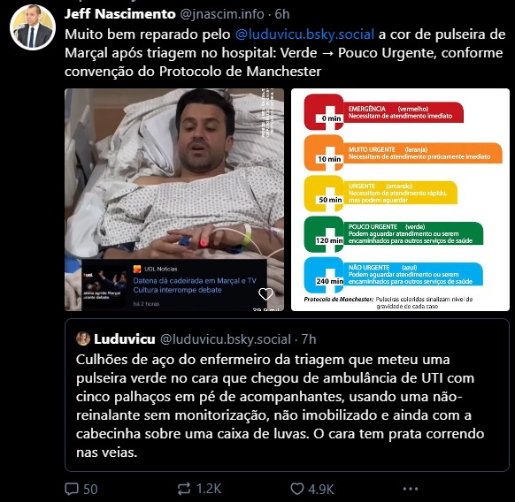515x502 pixels.
Task: Open the @luduvicu.bsky.social handle in quote
Action: 226,338
